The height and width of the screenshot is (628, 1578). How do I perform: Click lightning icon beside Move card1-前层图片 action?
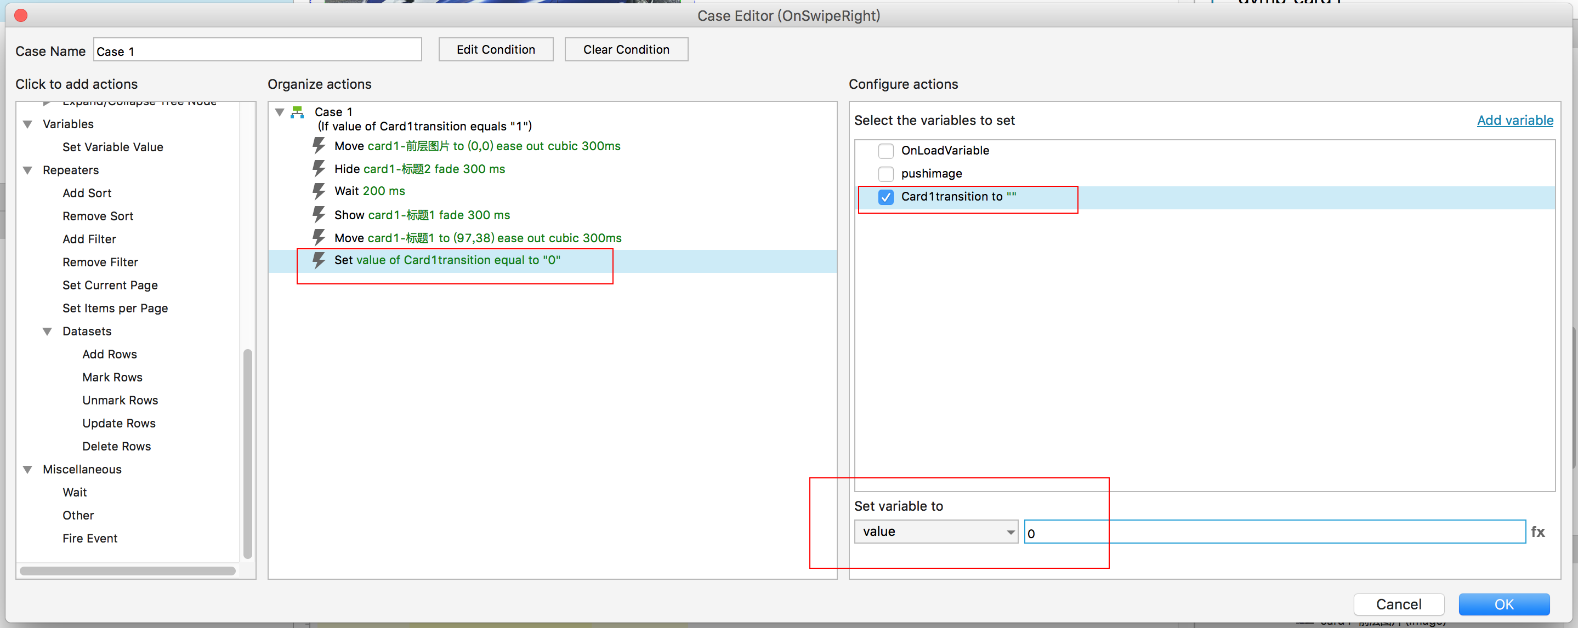point(319,146)
